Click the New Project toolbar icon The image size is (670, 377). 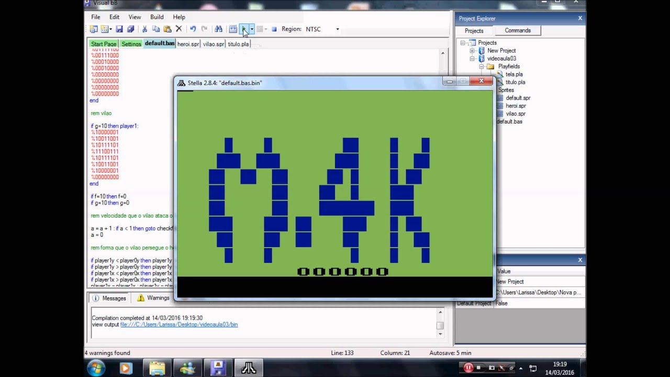point(94,29)
